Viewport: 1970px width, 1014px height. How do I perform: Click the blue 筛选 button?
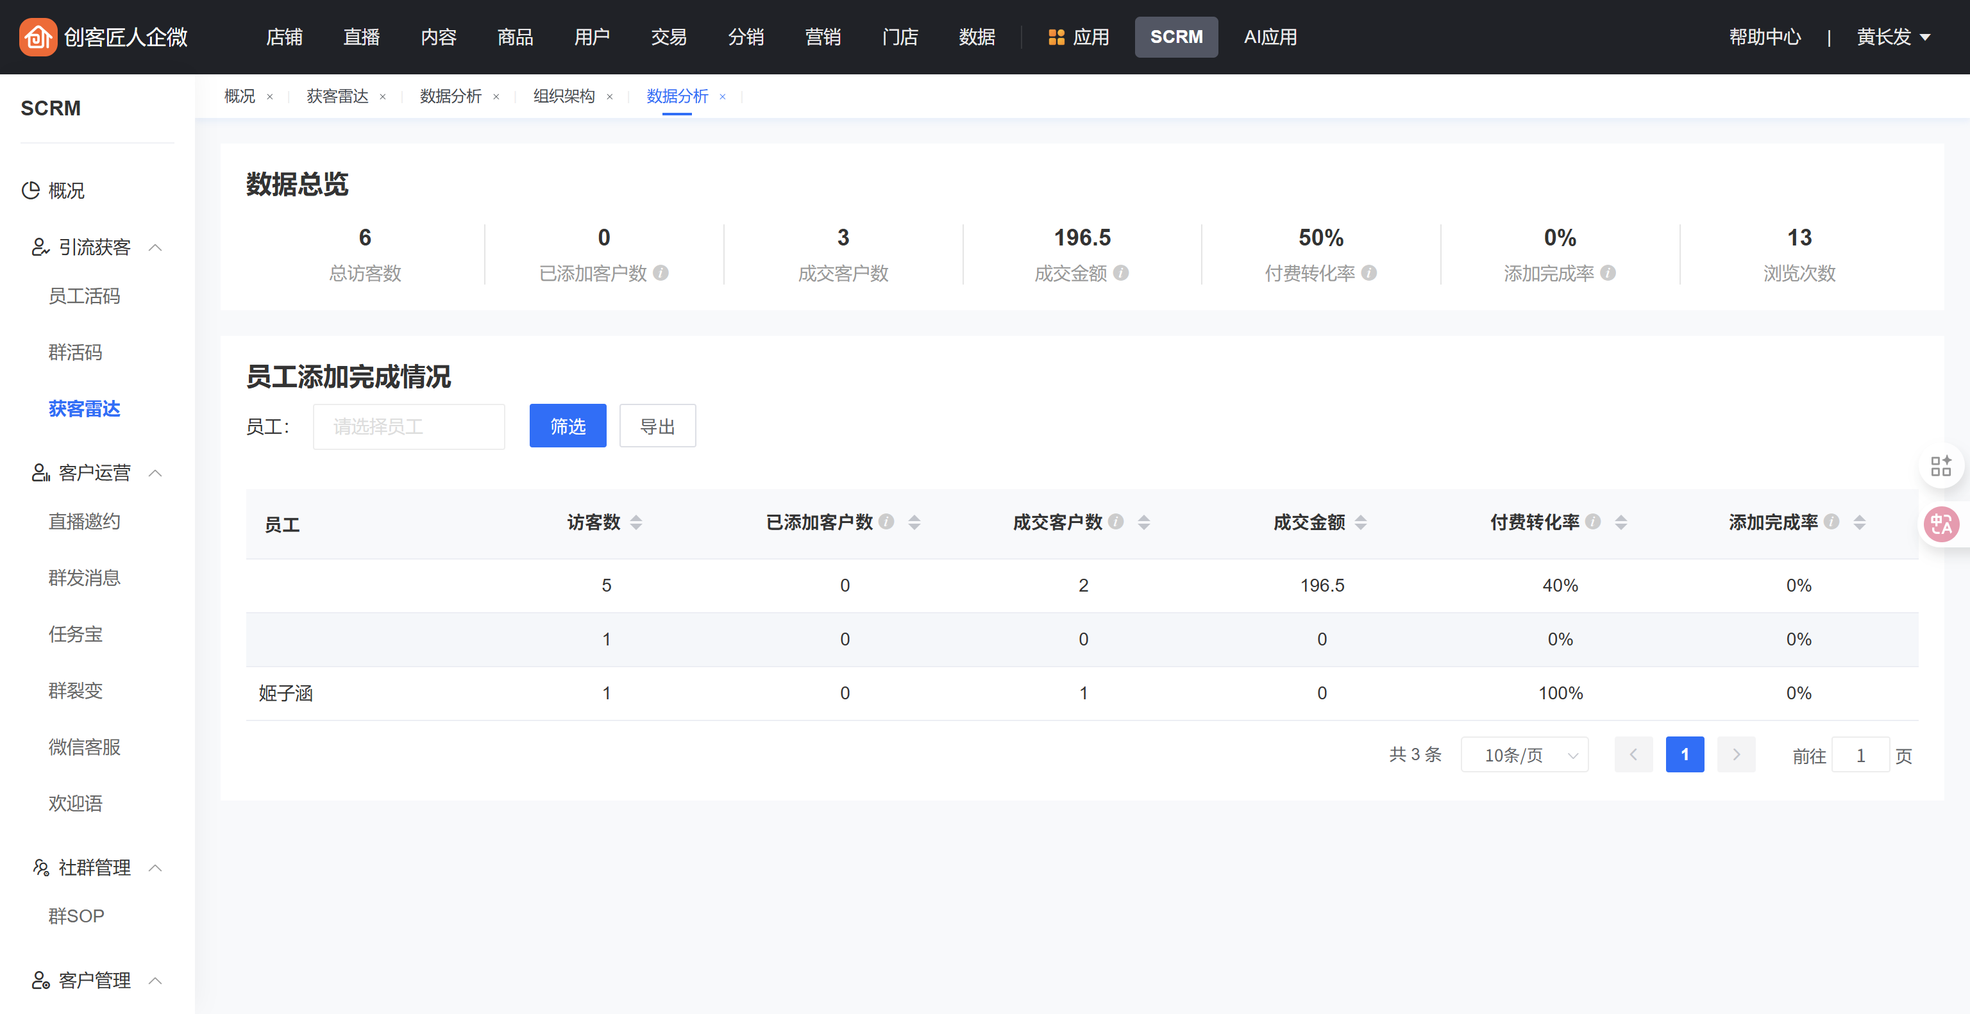coord(568,426)
